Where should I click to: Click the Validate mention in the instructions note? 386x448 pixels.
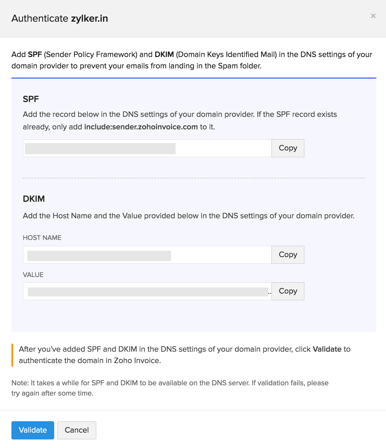(326, 349)
